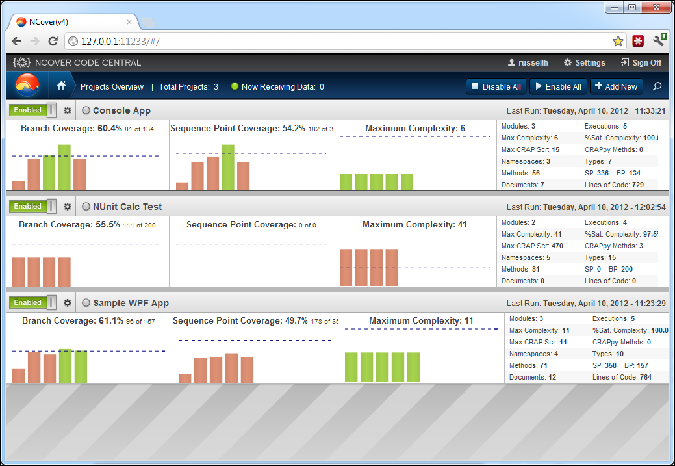Click the Sign Off door icon

pyautogui.click(x=624, y=62)
